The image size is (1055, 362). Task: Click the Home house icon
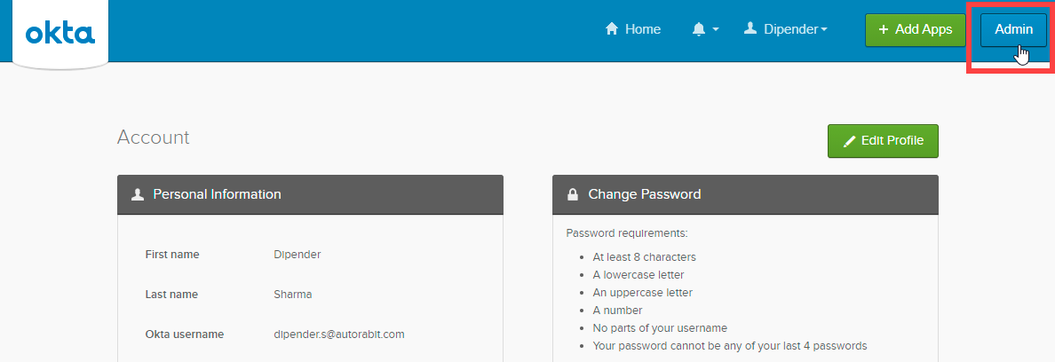tap(611, 29)
